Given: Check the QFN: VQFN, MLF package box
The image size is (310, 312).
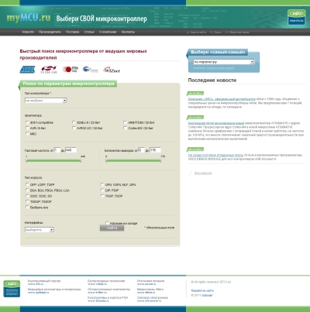Looking at the screenshot, I should coord(102,184).
